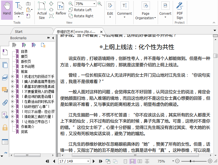Image resolution: width=218 pixels, height=165 pixels.
Task: Open Page Organization dropdown
Action: (x=146, y=11)
